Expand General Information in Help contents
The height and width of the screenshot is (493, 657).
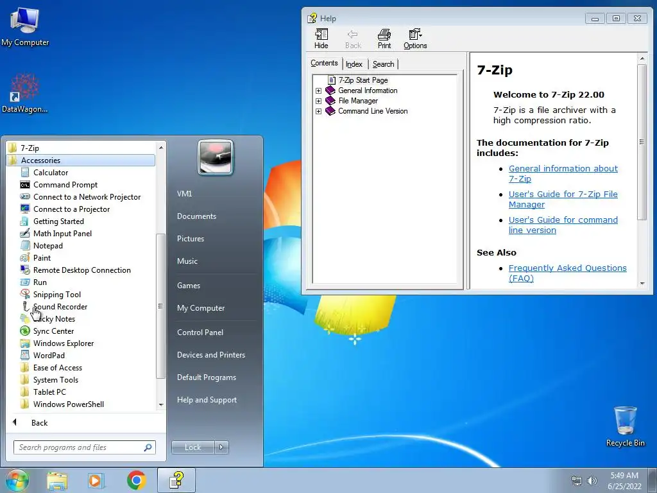click(318, 91)
